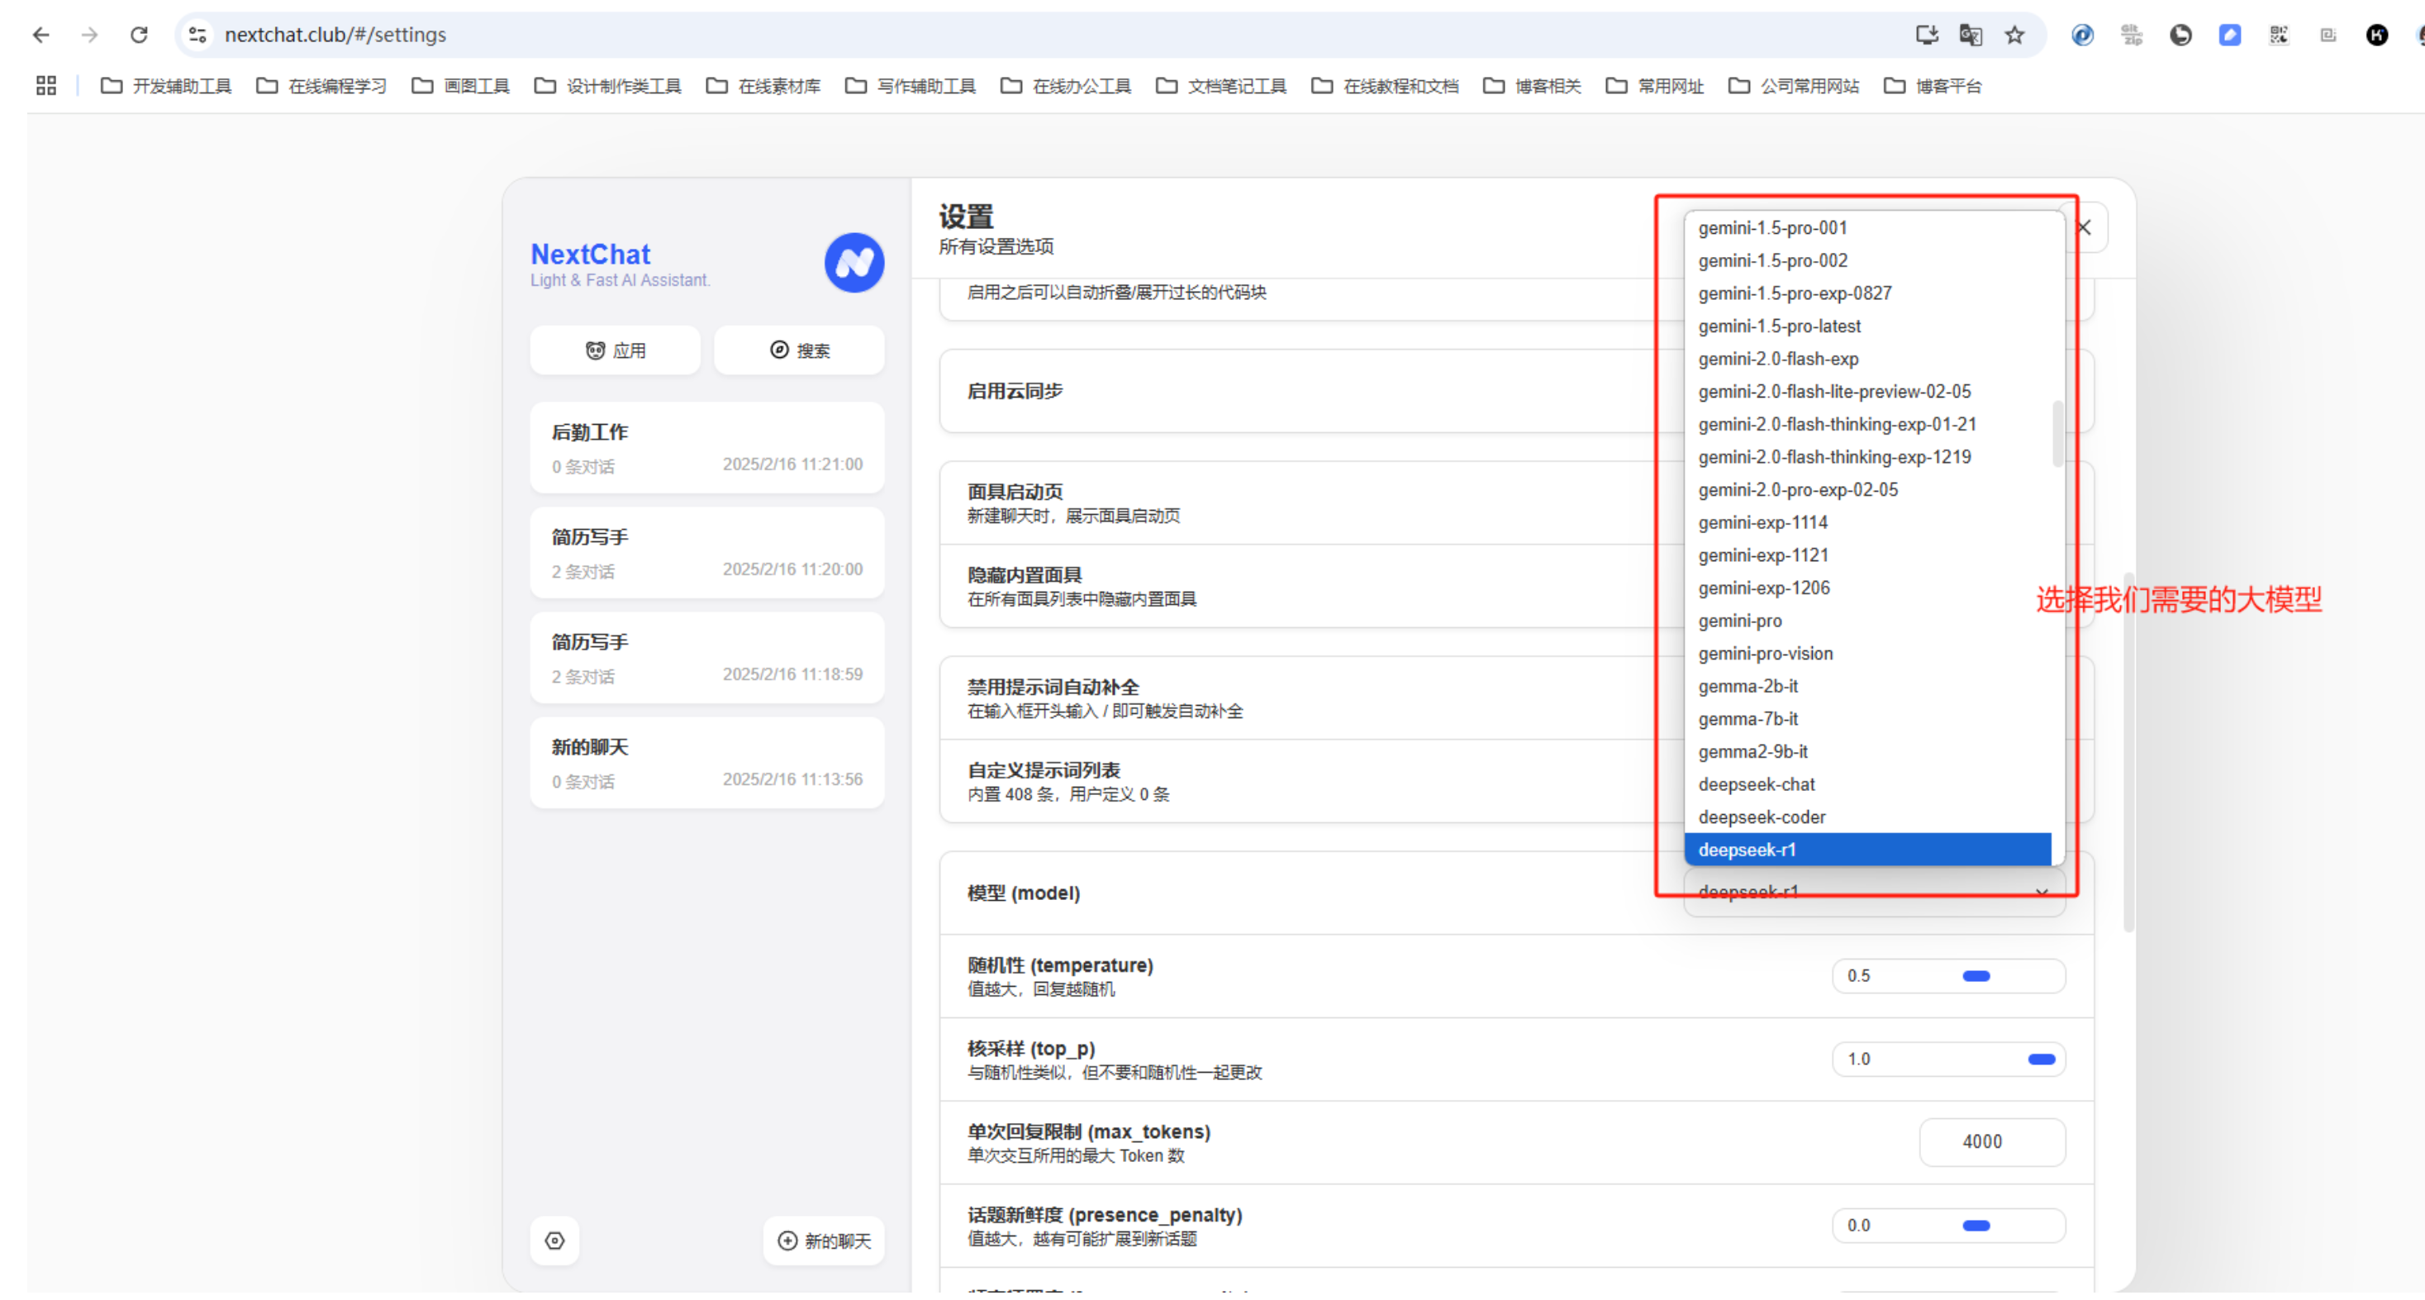Click the NextChat logo icon

(854, 263)
